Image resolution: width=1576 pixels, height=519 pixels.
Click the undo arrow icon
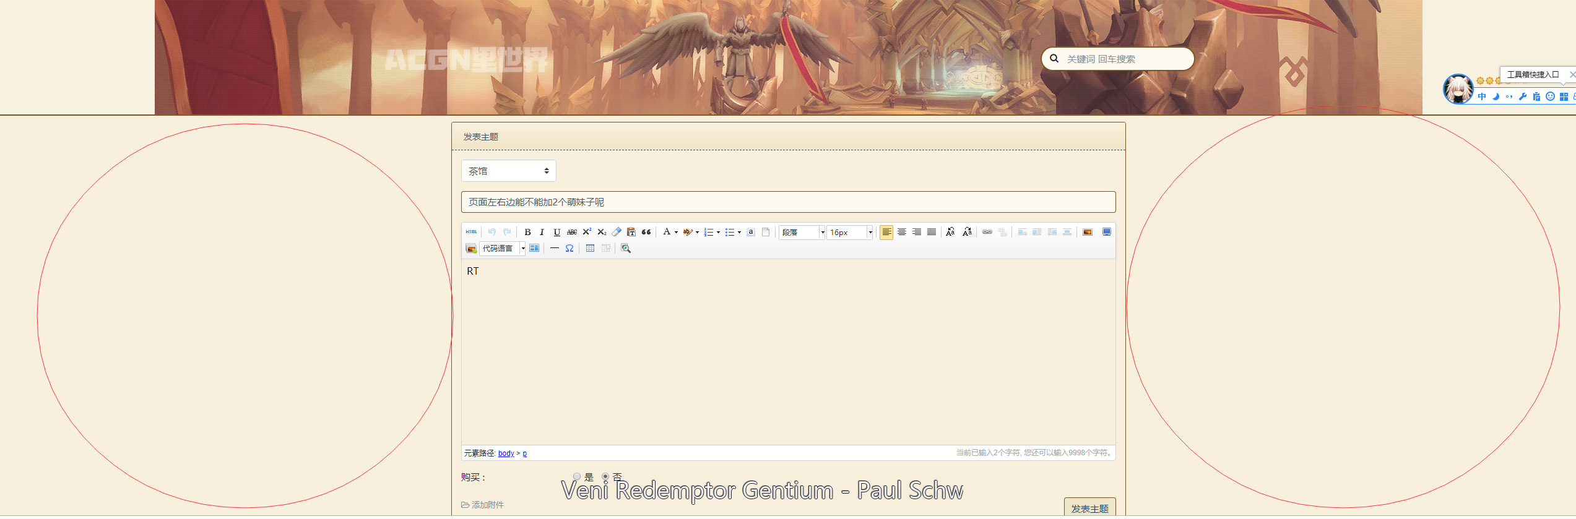coord(492,232)
